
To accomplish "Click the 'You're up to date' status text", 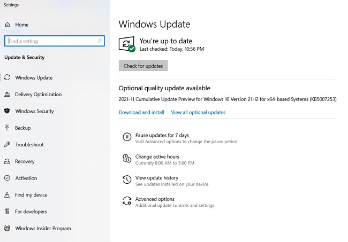I will pos(166,41).
